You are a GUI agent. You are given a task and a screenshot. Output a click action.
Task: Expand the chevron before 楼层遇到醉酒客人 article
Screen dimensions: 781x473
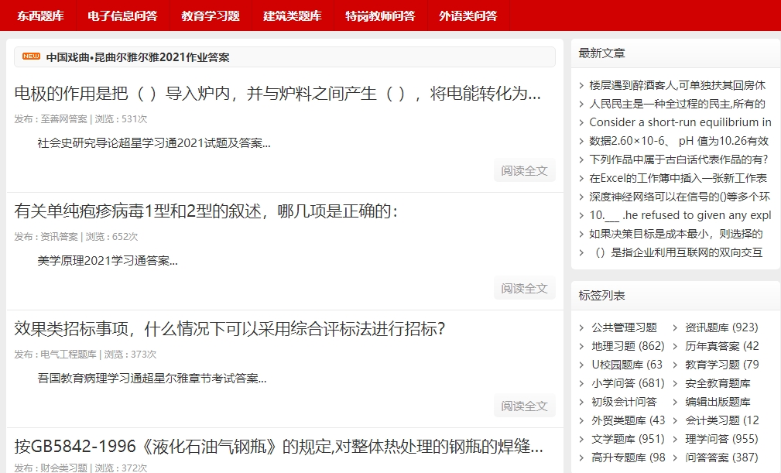pyautogui.click(x=580, y=85)
